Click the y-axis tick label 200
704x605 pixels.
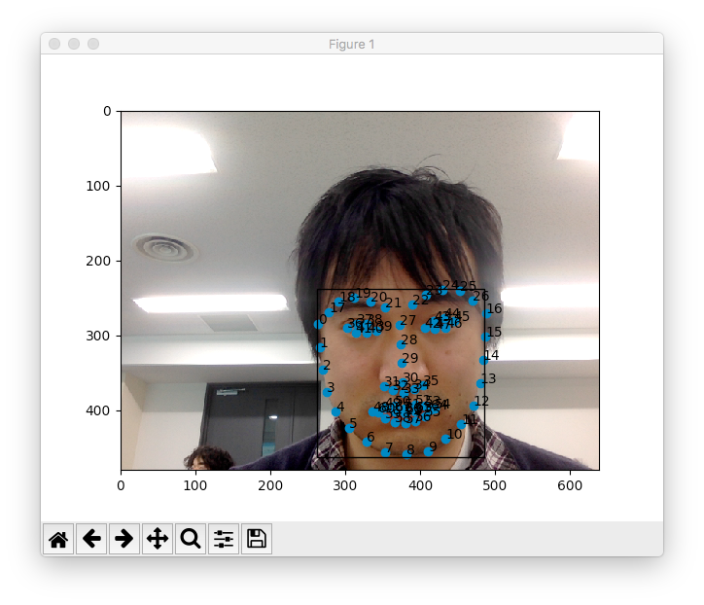click(x=98, y=261)
